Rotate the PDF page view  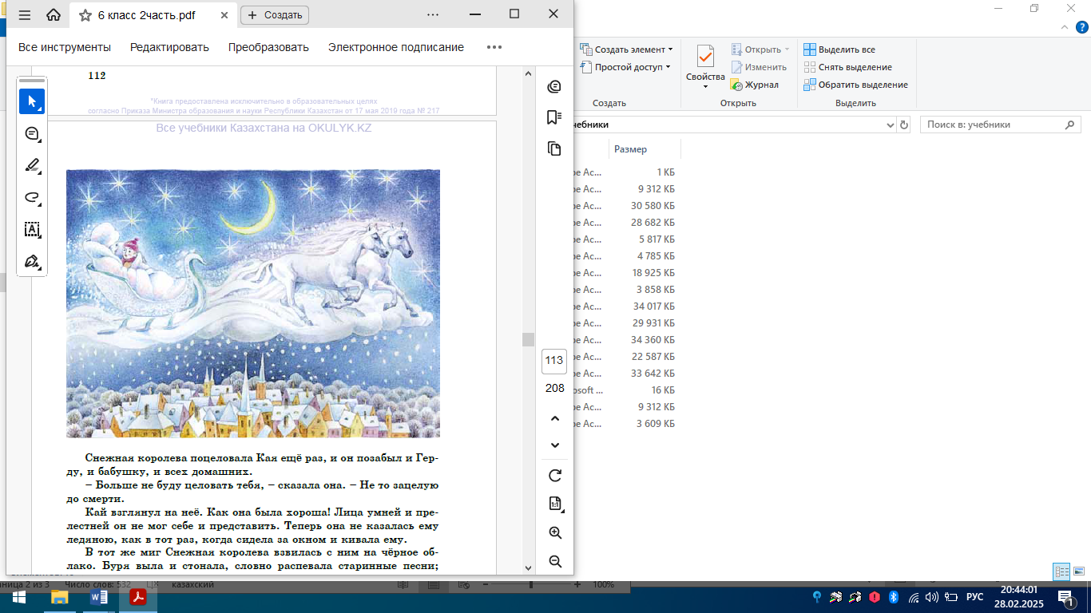coord(555,476)
